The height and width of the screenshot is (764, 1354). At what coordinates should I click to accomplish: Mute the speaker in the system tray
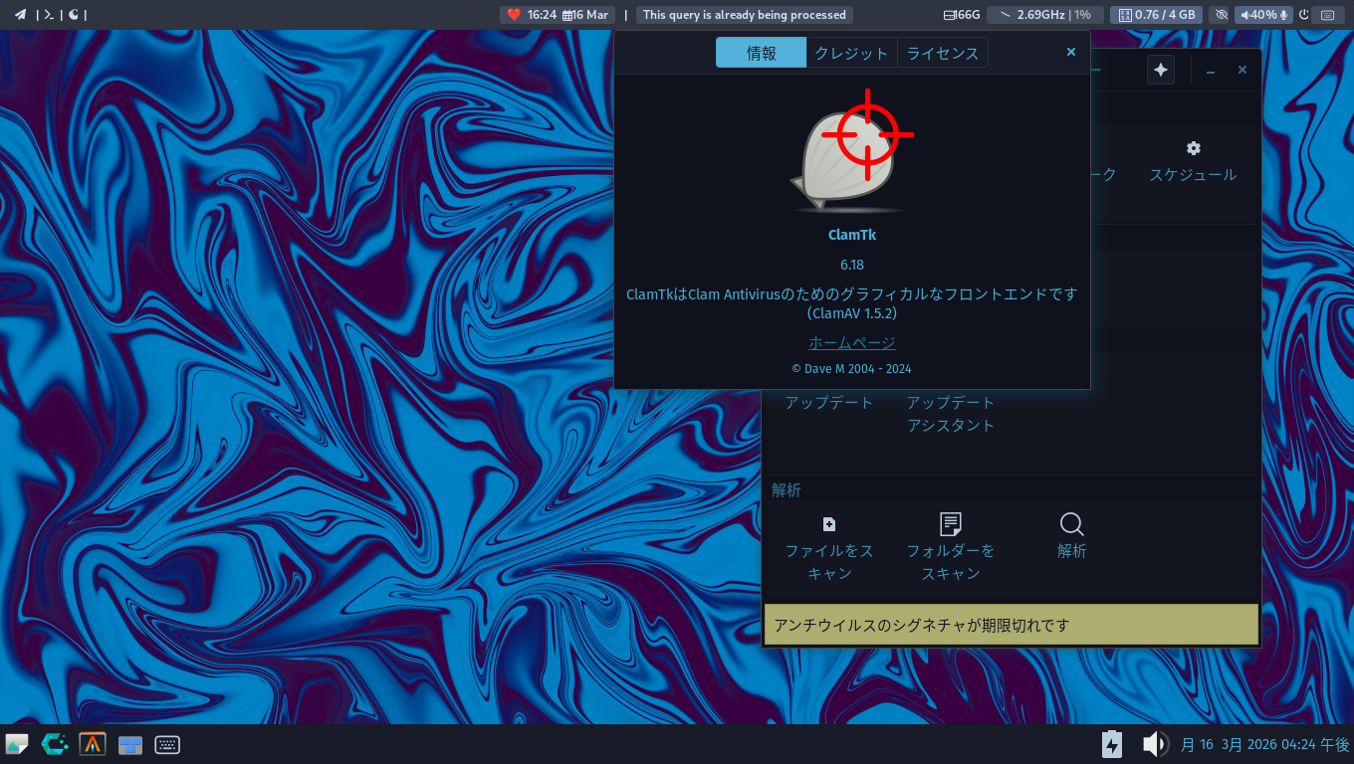click(1154, 743)
